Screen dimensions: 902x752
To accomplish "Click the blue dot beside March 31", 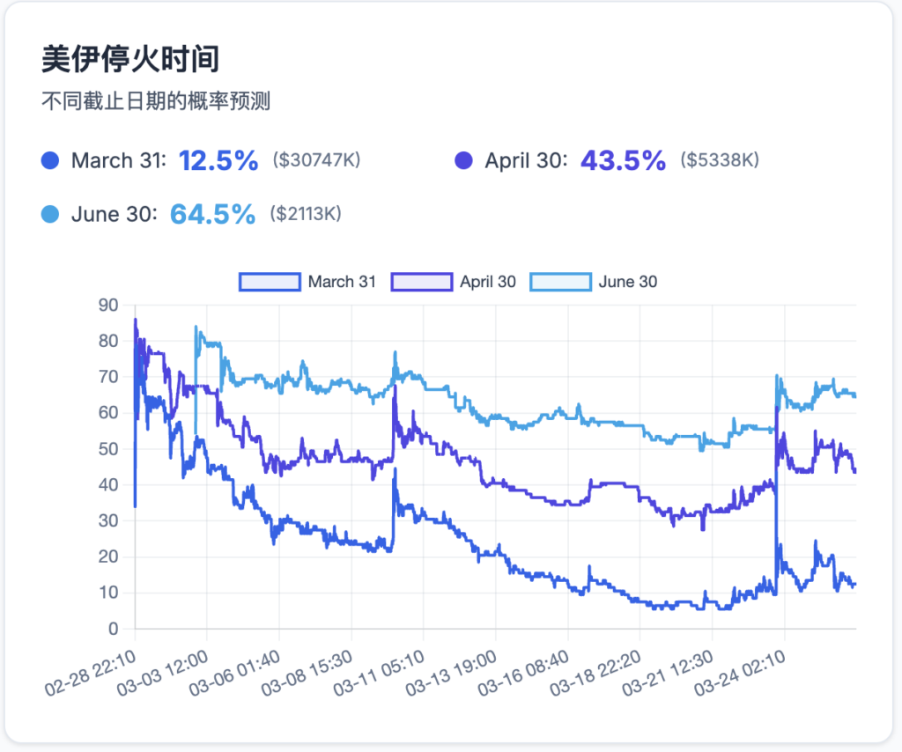I will pyautogui.click(x=50, y=161).
